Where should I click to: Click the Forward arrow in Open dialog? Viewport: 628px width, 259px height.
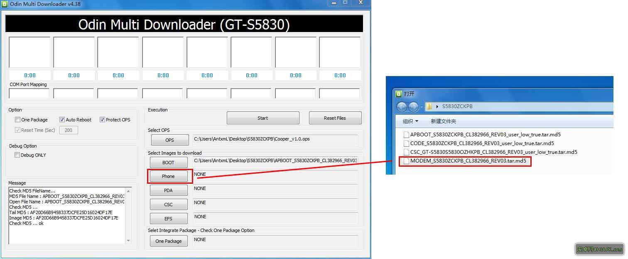pyautogui.click(x=413, y=107)
